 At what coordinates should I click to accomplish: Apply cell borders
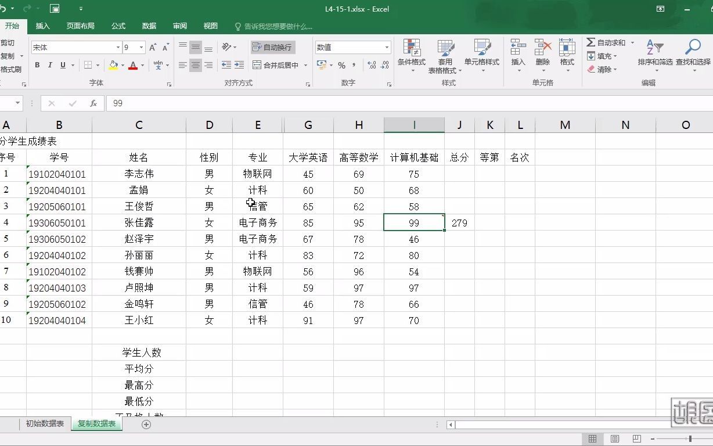coord(88,65)
